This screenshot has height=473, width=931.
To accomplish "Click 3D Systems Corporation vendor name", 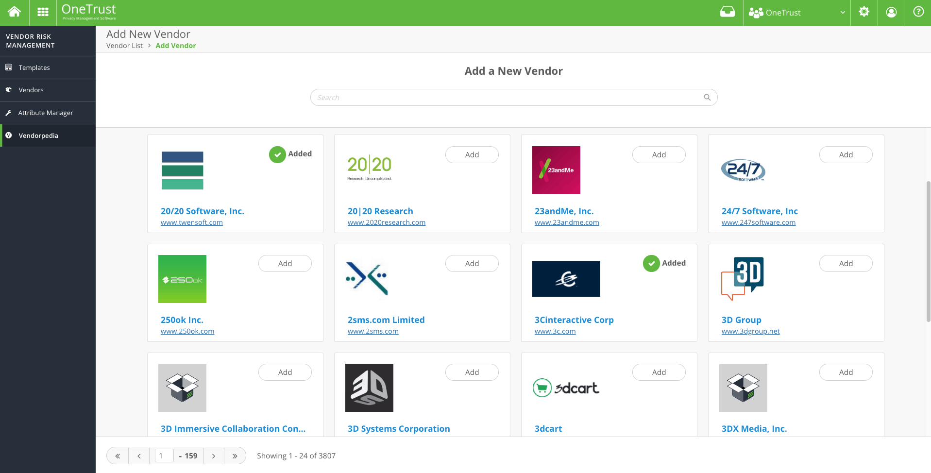I will (399, 429).
